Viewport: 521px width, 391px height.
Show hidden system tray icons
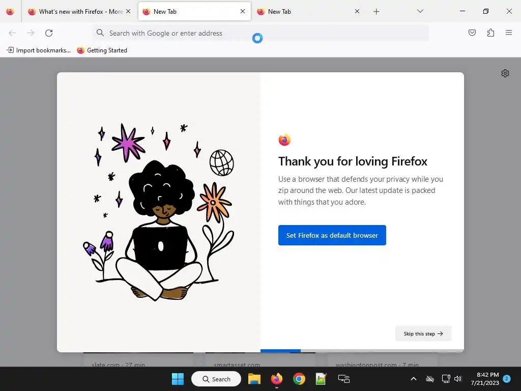414,379
